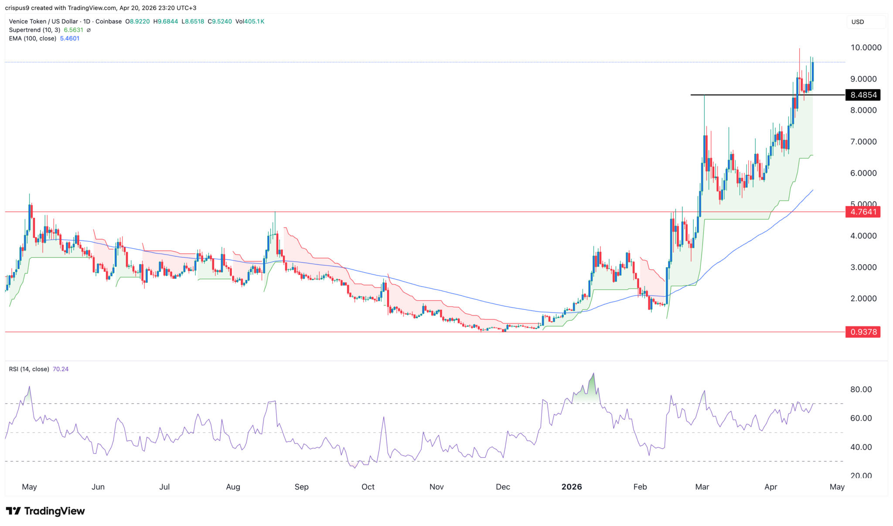893x526 pixels.
Task: Select the black horizontal resistance line
Action: coord(741,95)
